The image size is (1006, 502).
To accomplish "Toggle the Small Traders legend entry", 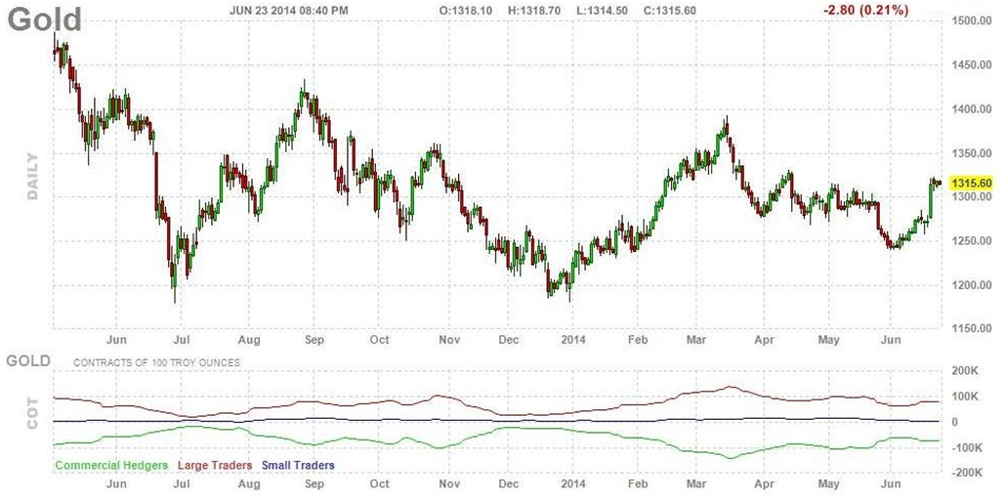I will (x=297, y=466).
